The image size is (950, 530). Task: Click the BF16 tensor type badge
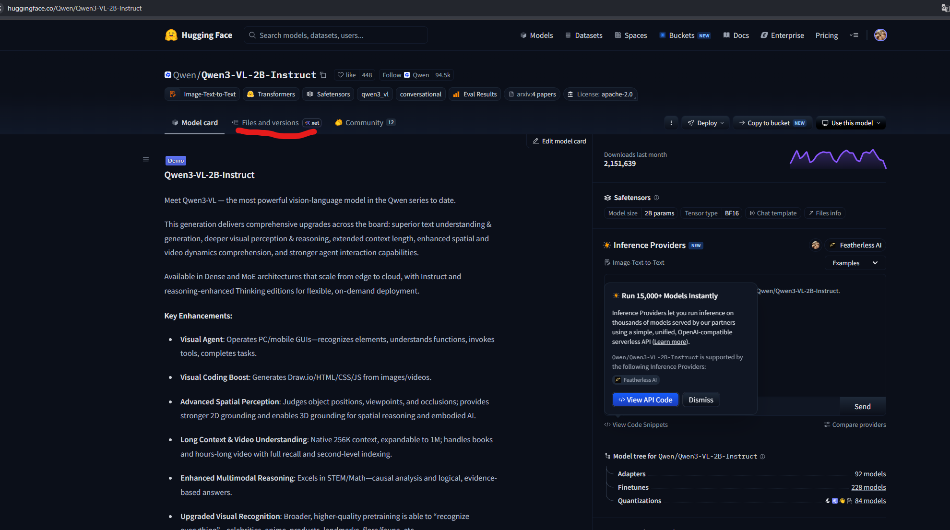click(x=732, y=213)
